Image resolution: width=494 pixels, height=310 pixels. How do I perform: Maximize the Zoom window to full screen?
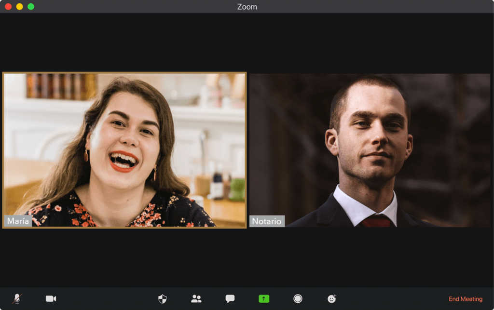coord(31,7)
